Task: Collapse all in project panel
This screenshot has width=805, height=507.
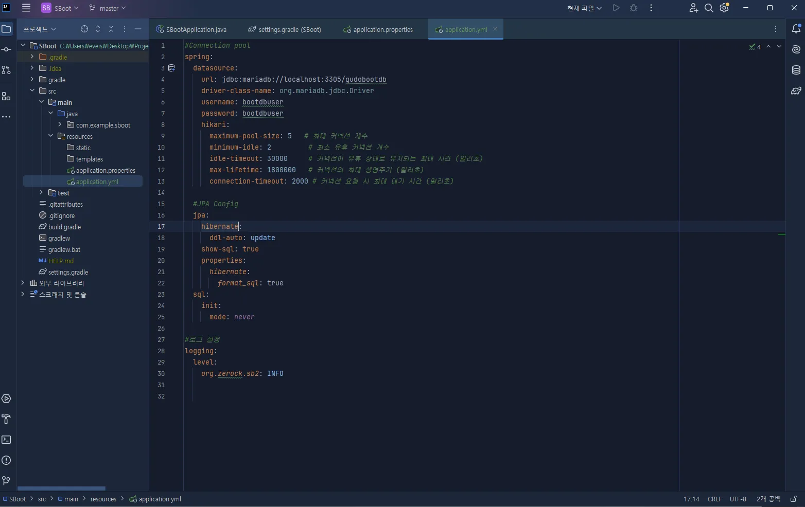Action: point(111,29)
